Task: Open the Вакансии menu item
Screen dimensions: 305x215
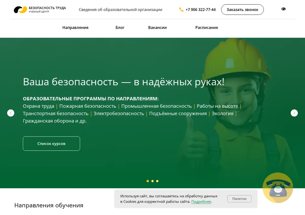Action: click(x=157, y=28)
